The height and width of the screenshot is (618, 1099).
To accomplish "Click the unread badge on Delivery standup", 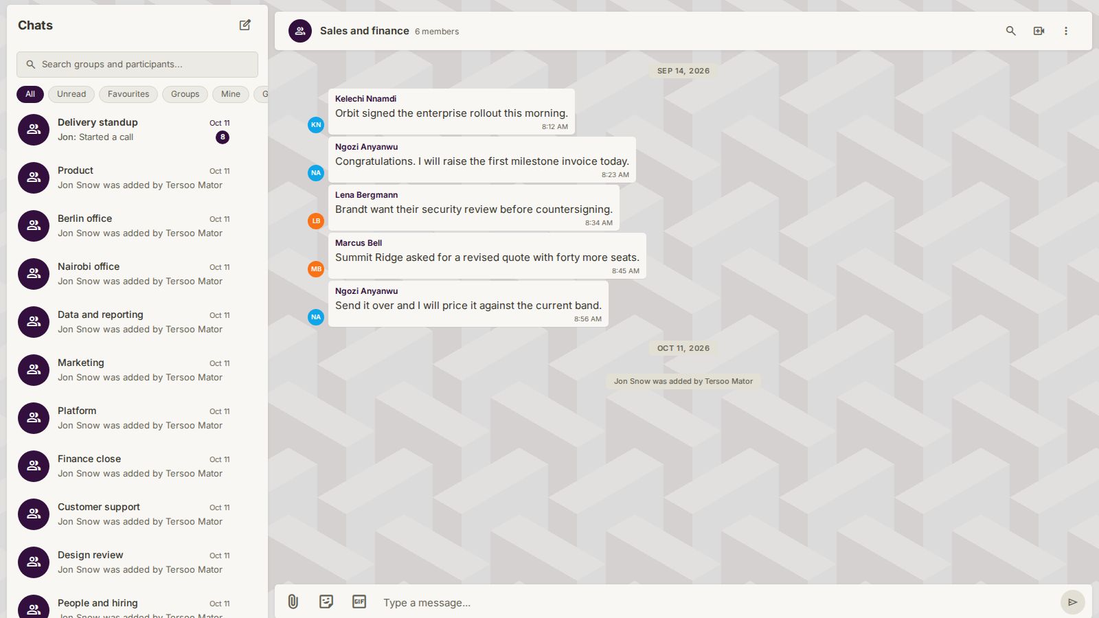I will (x=223, y=137).
